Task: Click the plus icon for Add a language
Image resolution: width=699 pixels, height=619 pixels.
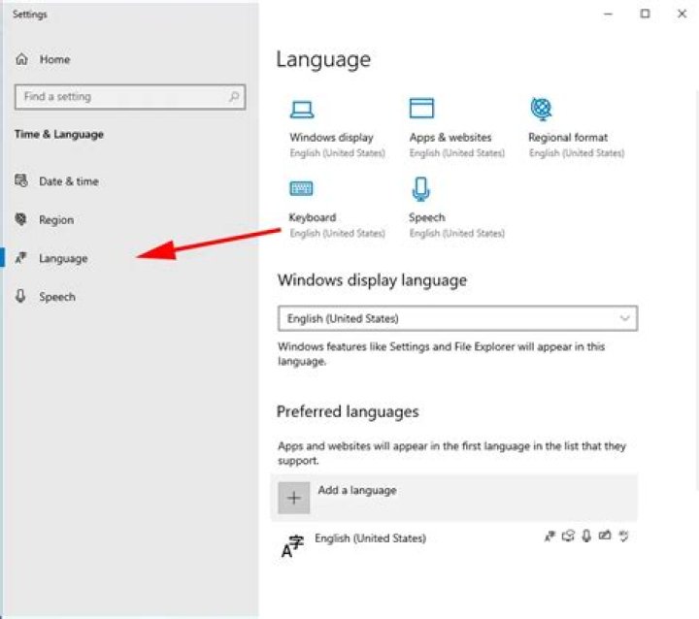Action: pyautogui.click(x=294, y=498)
